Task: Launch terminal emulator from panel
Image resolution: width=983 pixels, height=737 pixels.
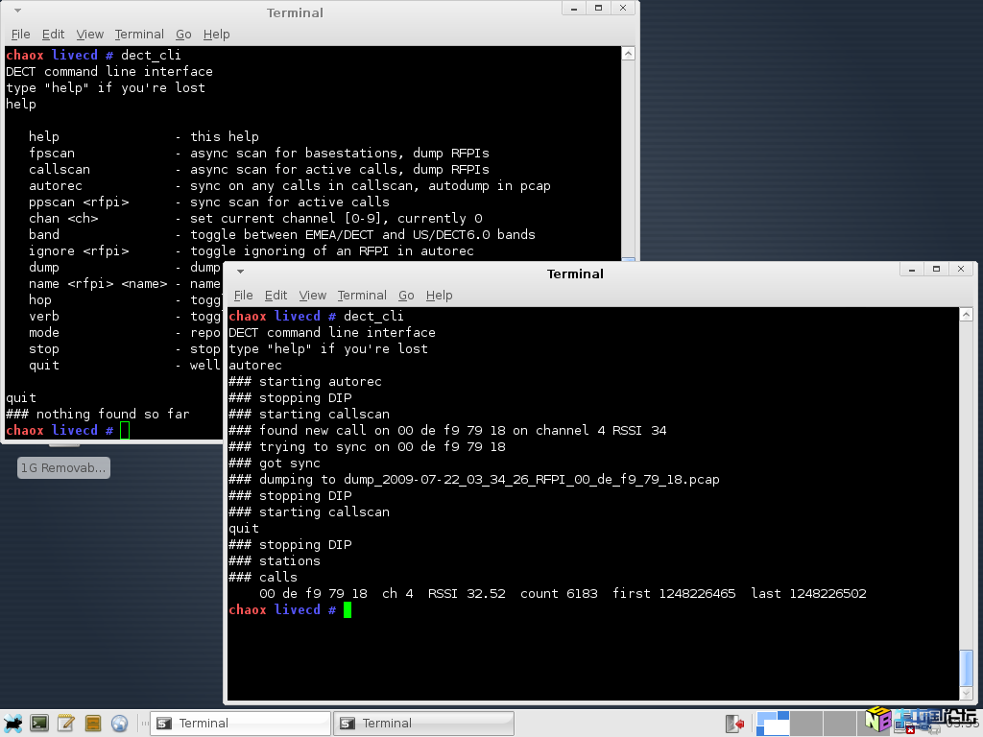Action: tap(39, 723)
